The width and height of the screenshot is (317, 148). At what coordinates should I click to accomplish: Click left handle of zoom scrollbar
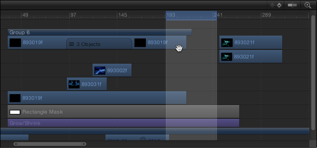(16, 144)
